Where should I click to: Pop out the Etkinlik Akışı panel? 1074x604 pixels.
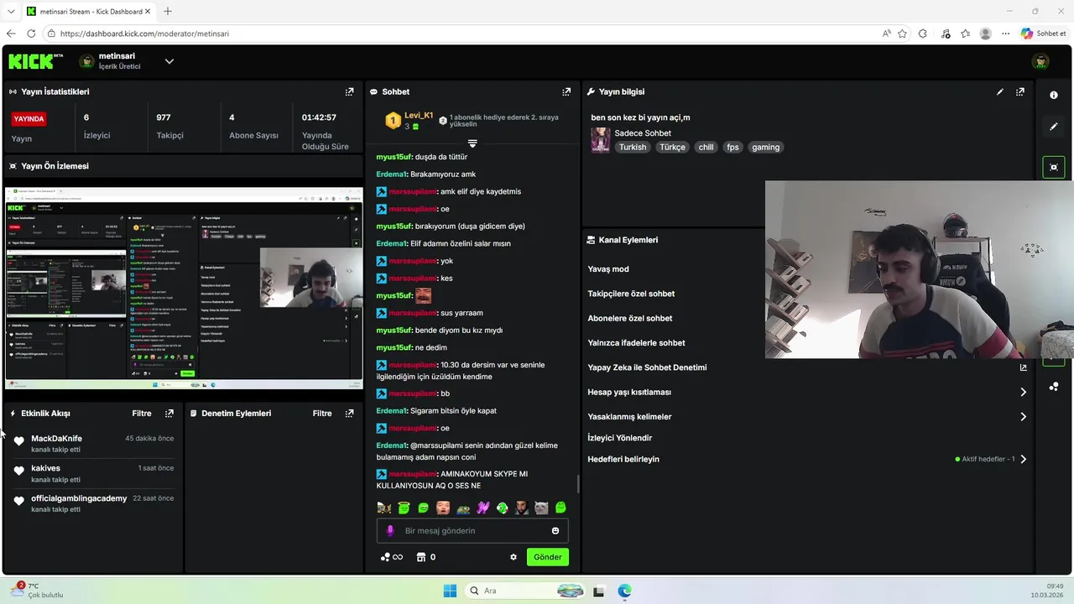pos(169,414)
